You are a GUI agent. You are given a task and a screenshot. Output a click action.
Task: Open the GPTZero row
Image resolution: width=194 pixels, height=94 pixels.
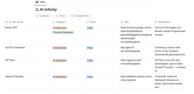tap(10, 60)
